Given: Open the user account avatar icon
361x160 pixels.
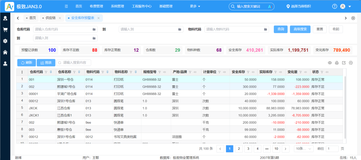Looking at the screenshot, I should coord(343,6).
